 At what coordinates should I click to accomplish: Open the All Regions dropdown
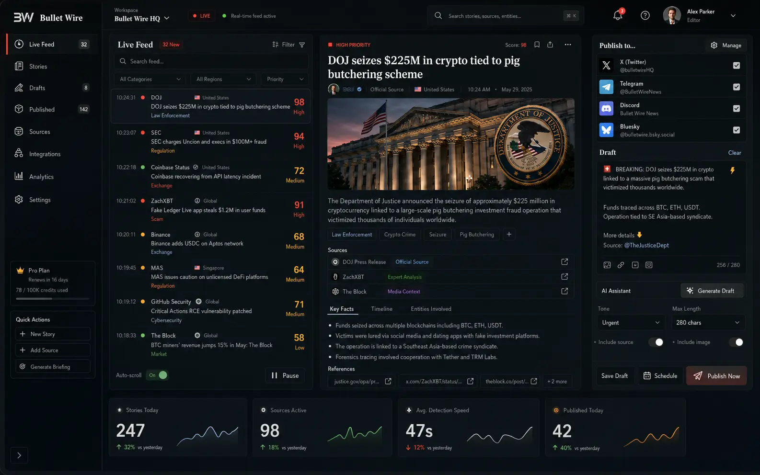click(223, 79)
